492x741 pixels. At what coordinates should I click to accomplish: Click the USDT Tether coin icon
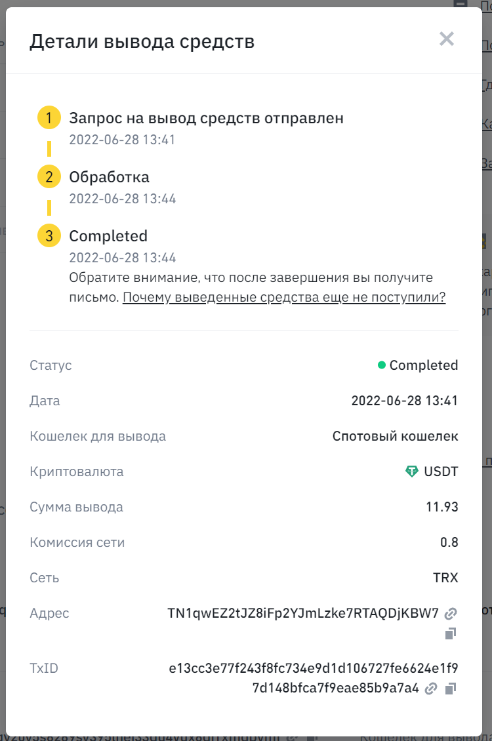(x=412, y=471)
